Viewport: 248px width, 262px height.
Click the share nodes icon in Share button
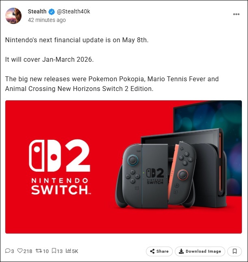(x=152, y=251)
